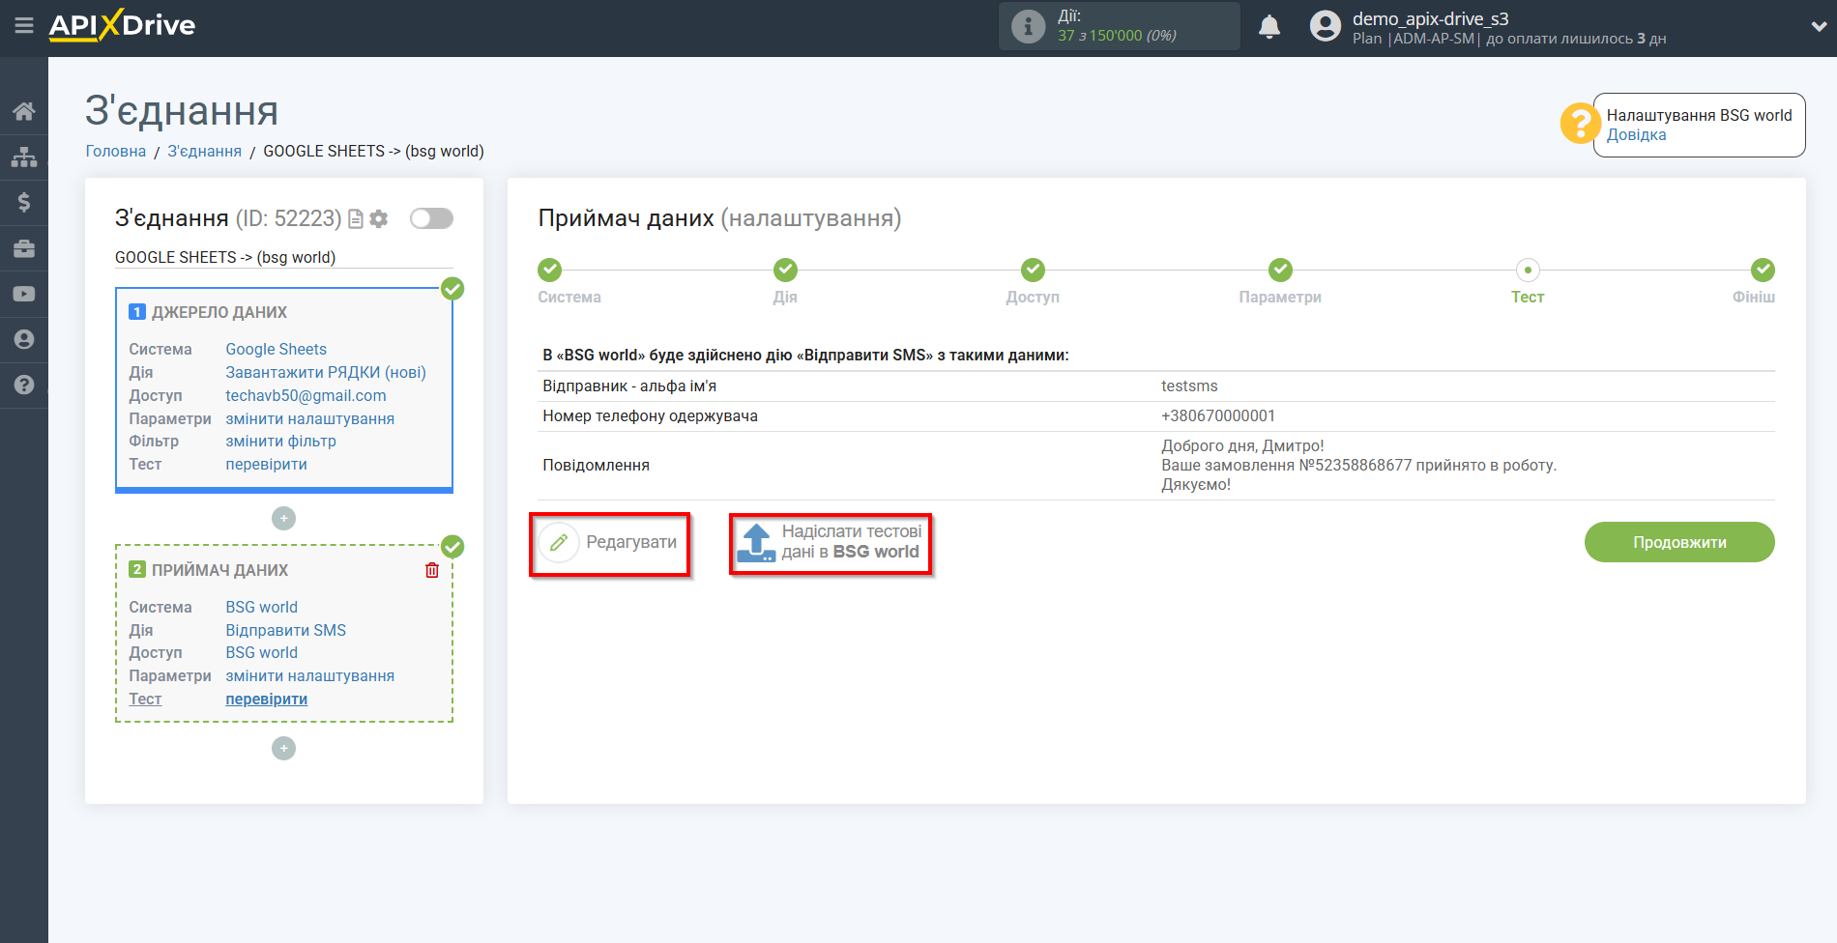Send test data to BSG world
This screenshot has width=1837, height=943.
[831, 543]
